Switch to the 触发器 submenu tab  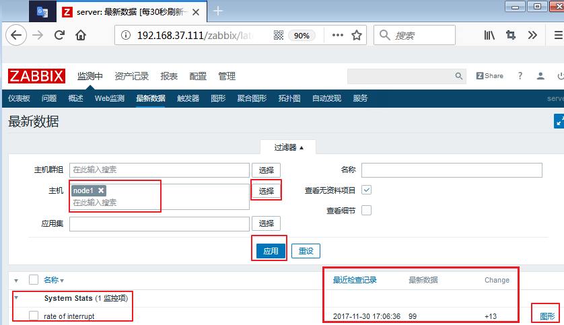[x=188, y=98]
